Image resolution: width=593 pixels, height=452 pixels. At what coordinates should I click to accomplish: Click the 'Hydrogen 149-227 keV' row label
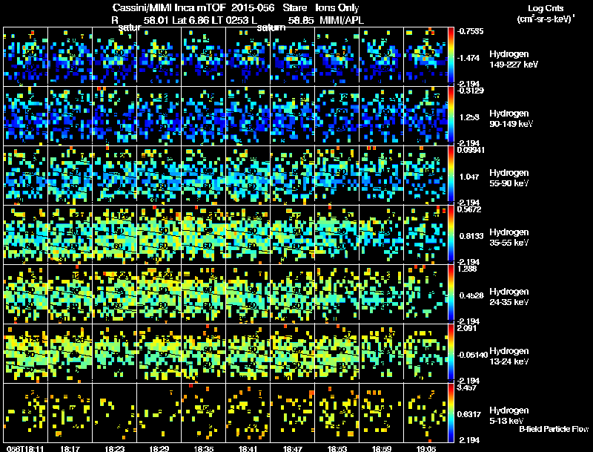(514, 59)
